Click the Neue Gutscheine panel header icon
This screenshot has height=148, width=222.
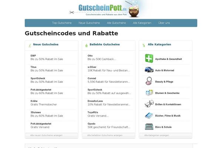[x=30, y=46]
